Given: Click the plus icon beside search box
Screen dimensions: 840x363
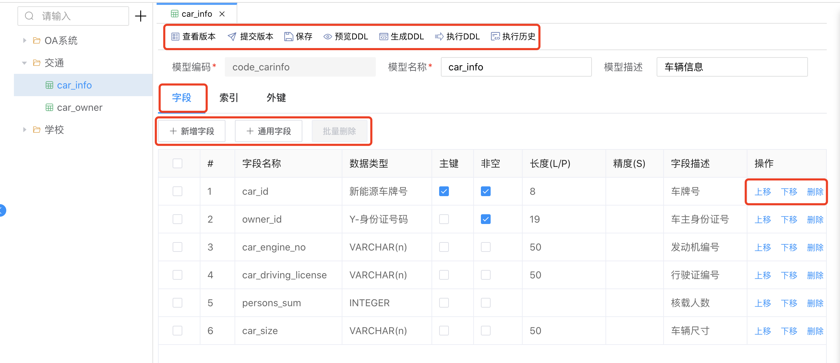Looking at the screenshot, I should click(x=141, y=16).
